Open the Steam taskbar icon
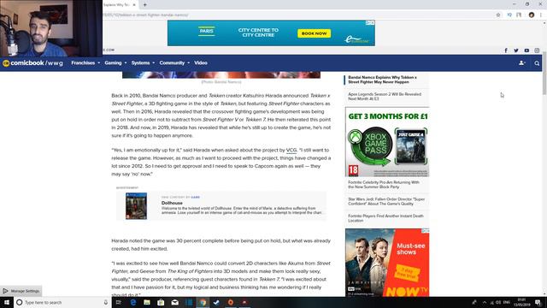547x308 pixels. pyautogui.click(x=216, y=302)
